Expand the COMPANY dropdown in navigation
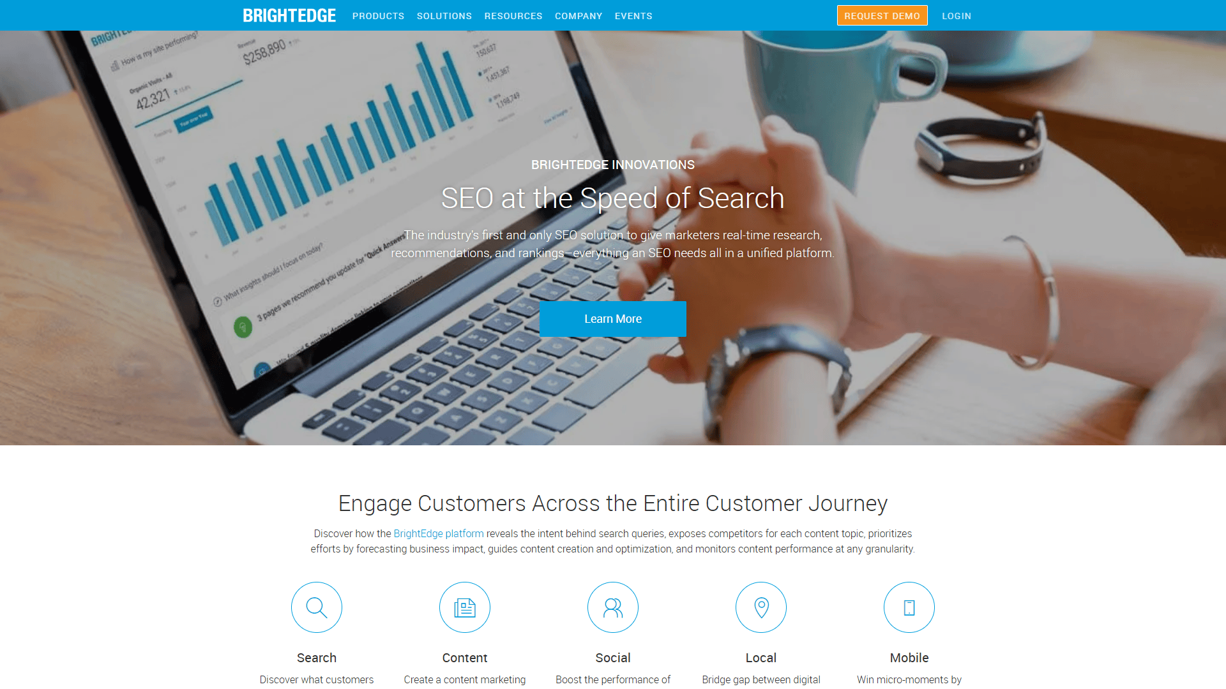The image size is (1226, 689). [x=579, y=15]
